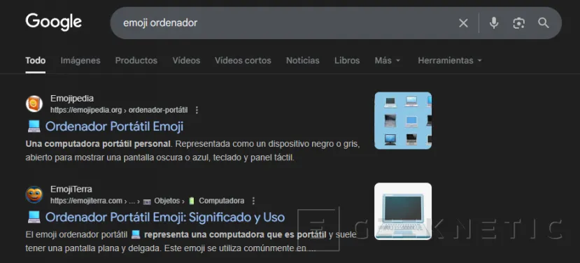
Task: Go to the Google logo homepage
Action: (54, 22)
